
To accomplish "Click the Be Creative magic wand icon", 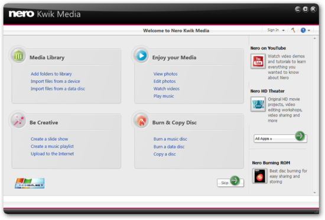I will 18,121.
